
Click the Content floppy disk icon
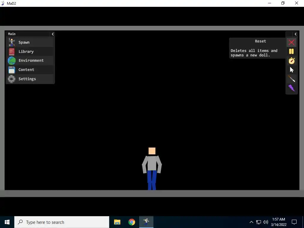(x=12, y=70)
